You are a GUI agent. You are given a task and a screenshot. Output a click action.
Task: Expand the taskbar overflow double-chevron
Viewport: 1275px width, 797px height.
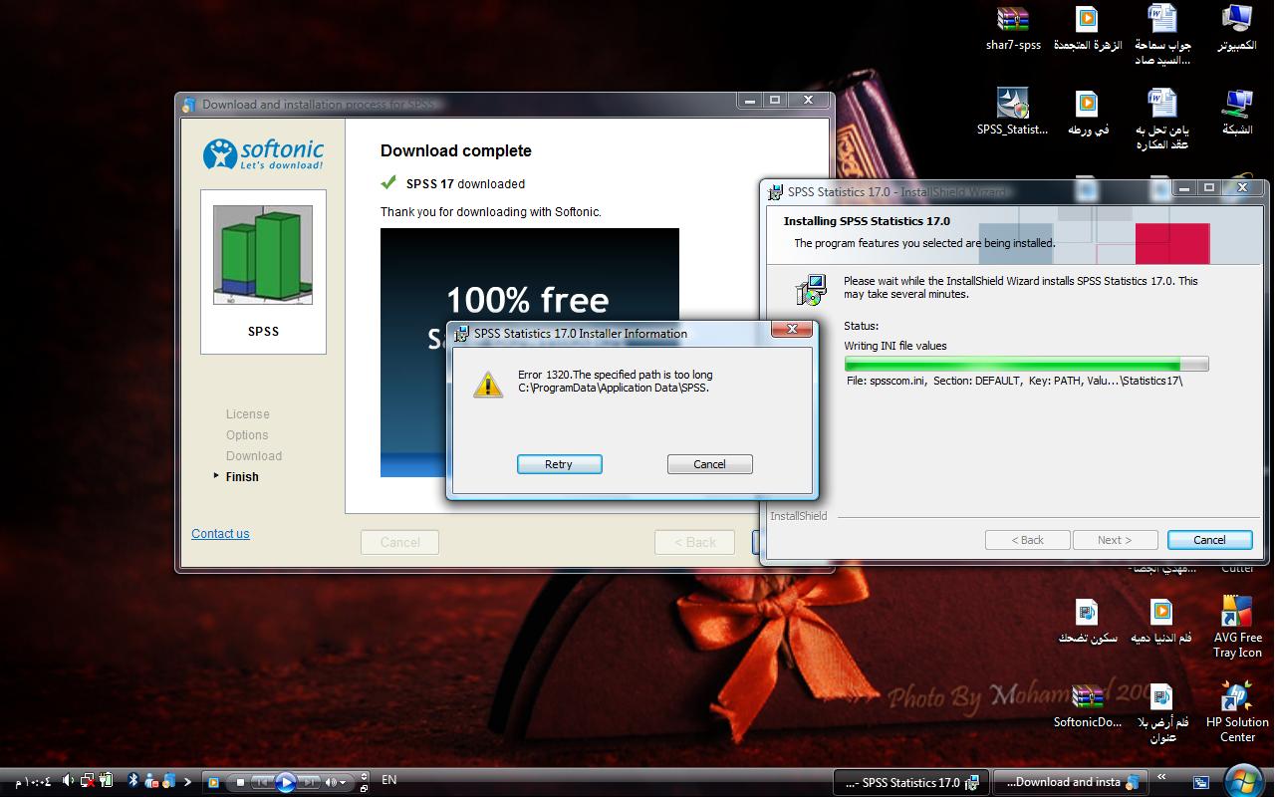(x=1161, y=777)
